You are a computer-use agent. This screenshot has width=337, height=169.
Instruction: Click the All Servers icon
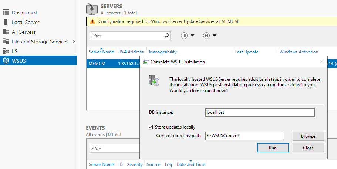click(x=6, y=32)
